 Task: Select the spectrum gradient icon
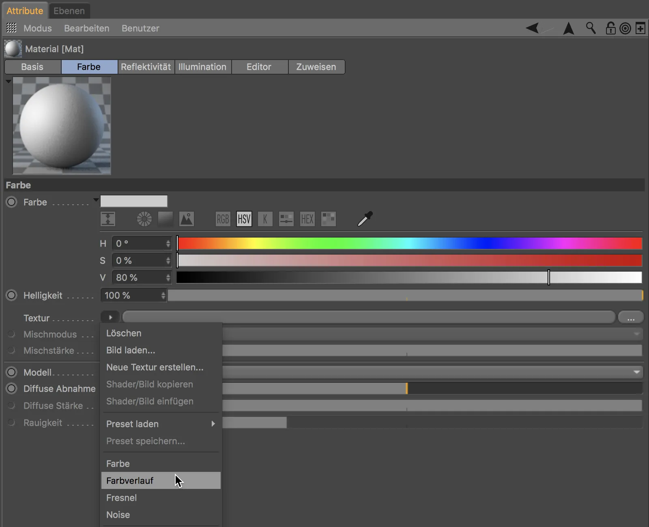[x=165, y=219]
